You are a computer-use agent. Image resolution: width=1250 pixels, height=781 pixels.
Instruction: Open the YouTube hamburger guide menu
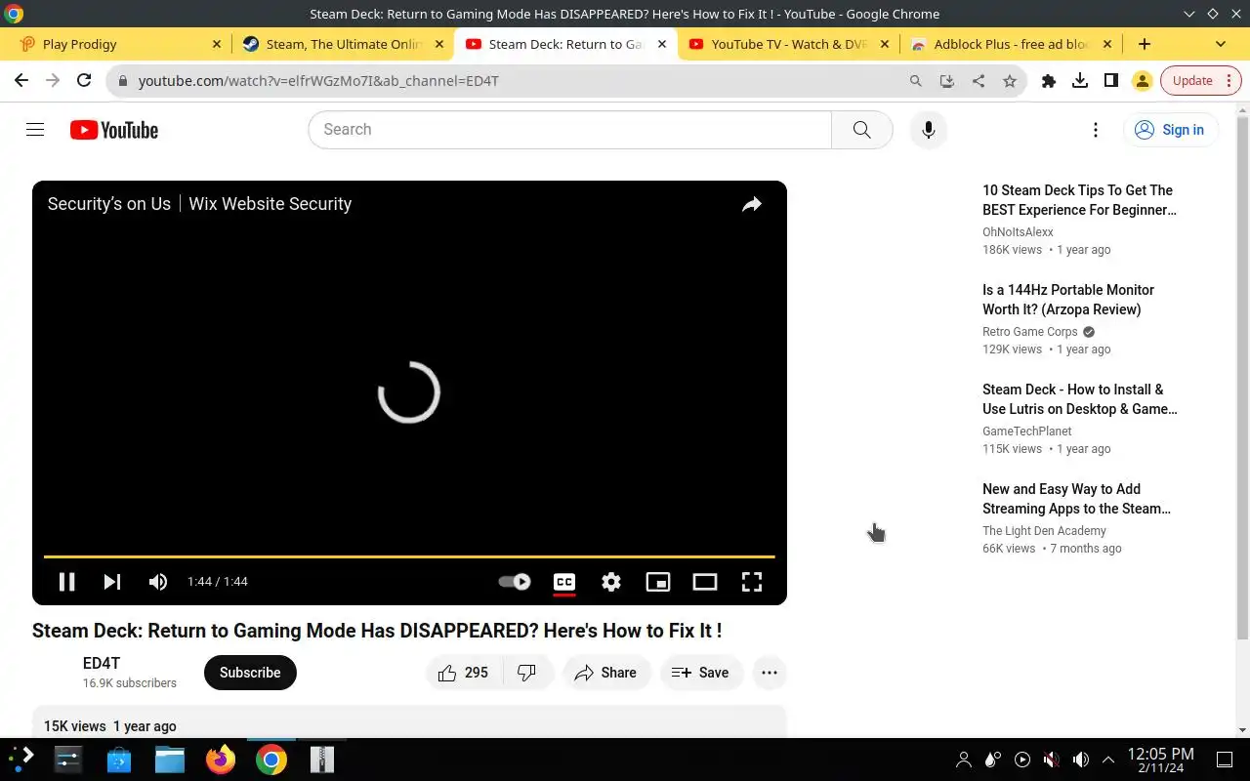(35, 130)
